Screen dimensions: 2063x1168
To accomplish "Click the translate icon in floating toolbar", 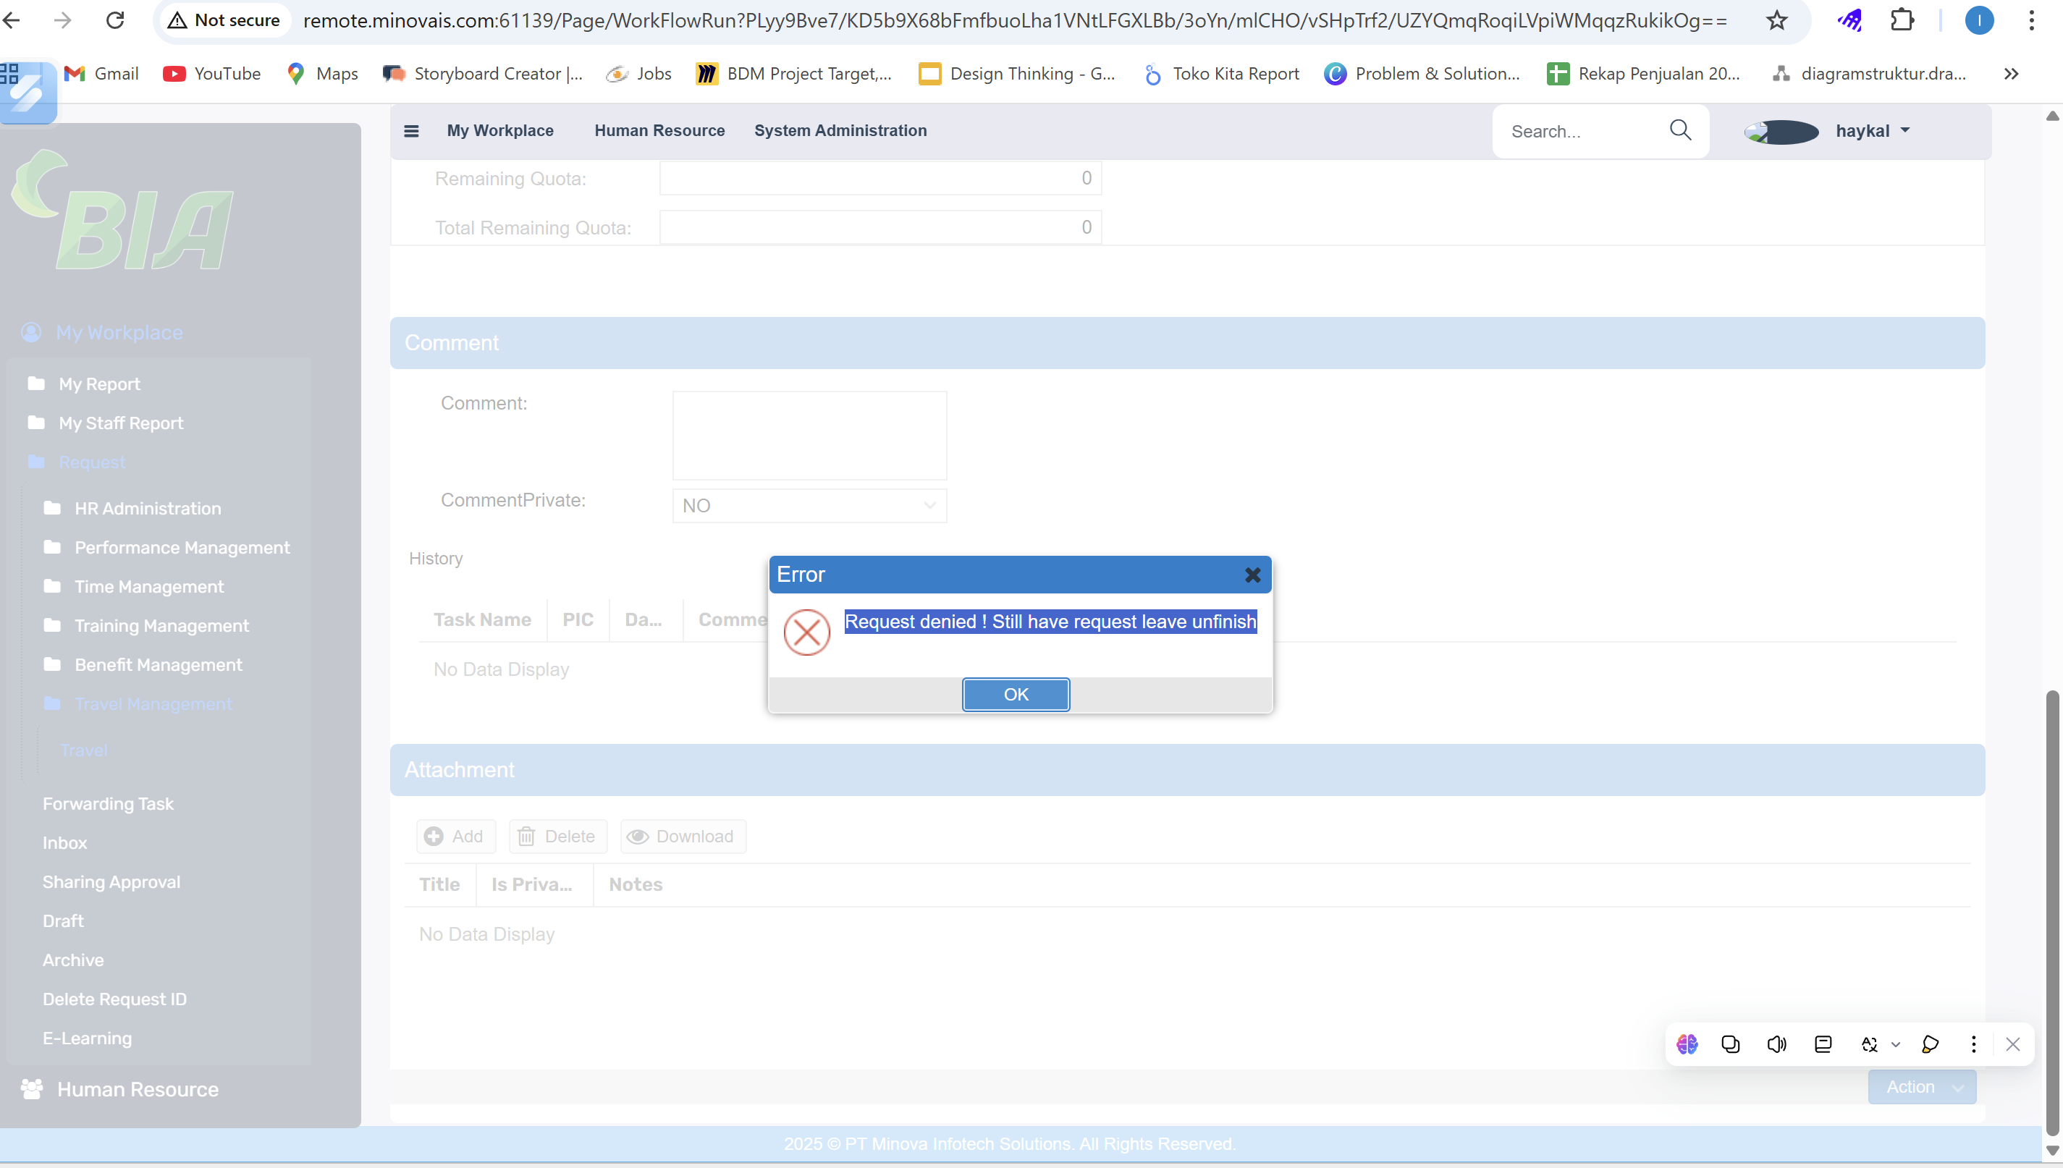I will tap(1869, 1044).
